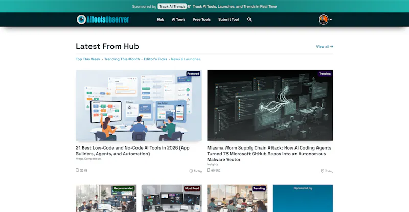Screen dimensions: 409x212
Task: Bookmark the Low-Code AI Tools article
Action: (x=77, y=171)
